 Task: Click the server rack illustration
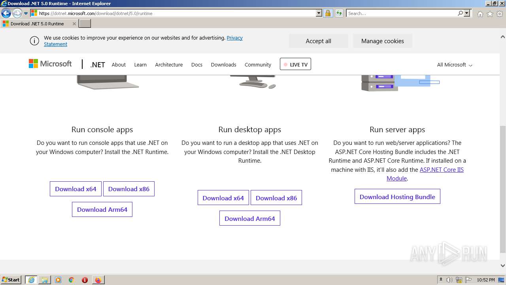[x=400, y=83]
